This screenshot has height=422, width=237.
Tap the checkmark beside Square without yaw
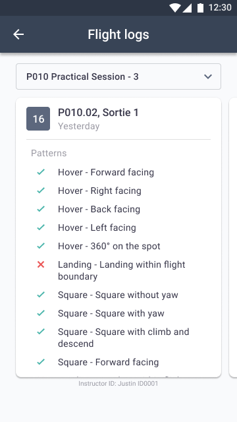point(41,295)
